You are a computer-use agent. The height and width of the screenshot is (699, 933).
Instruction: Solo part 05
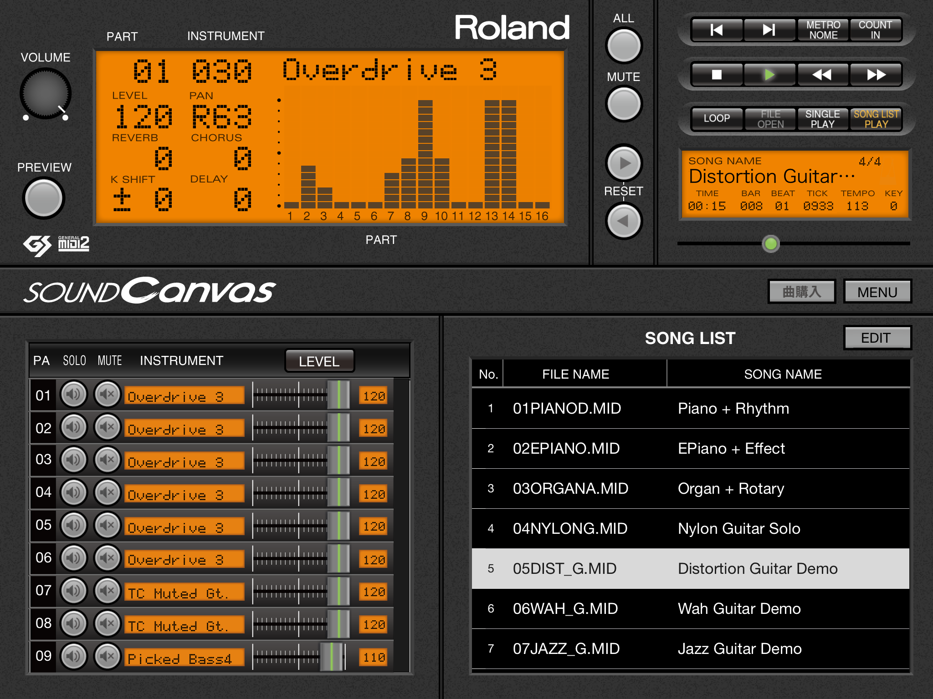[x=74, y=526]
